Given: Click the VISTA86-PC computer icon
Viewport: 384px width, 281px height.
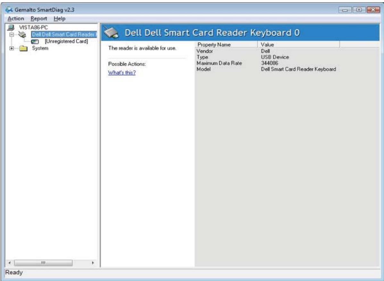Looking at the screenshot, I should point(11,28).
